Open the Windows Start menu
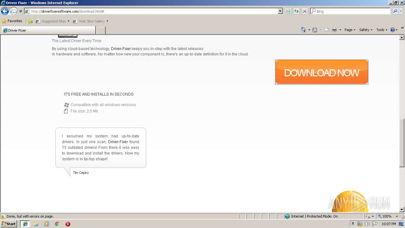Image resolution: width=405 pixels, height=228 pixels. coord(9,224)
